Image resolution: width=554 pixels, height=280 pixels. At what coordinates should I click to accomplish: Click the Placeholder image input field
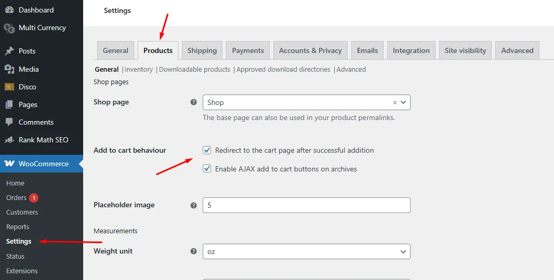(306, 205)
